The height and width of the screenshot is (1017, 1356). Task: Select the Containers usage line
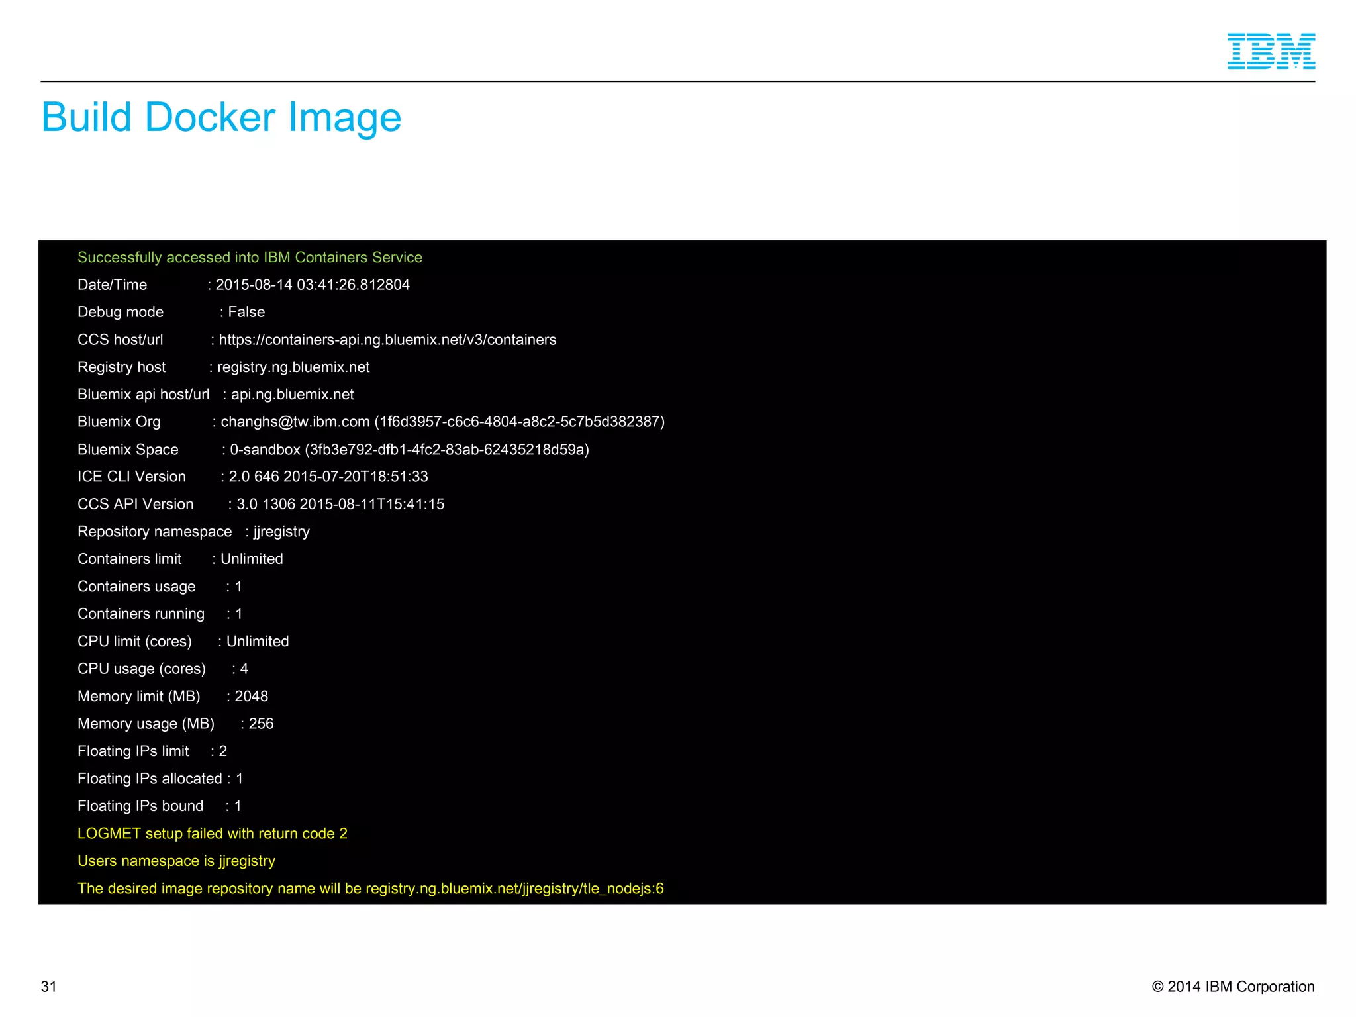coord(160,587)
